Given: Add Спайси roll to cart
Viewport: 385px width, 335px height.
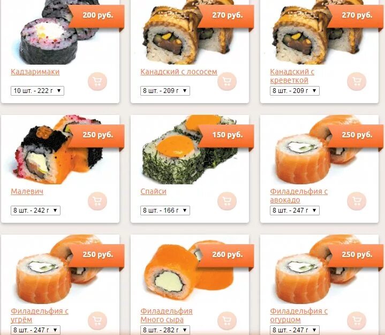Looking at the screenshot, I should (227, 201).
